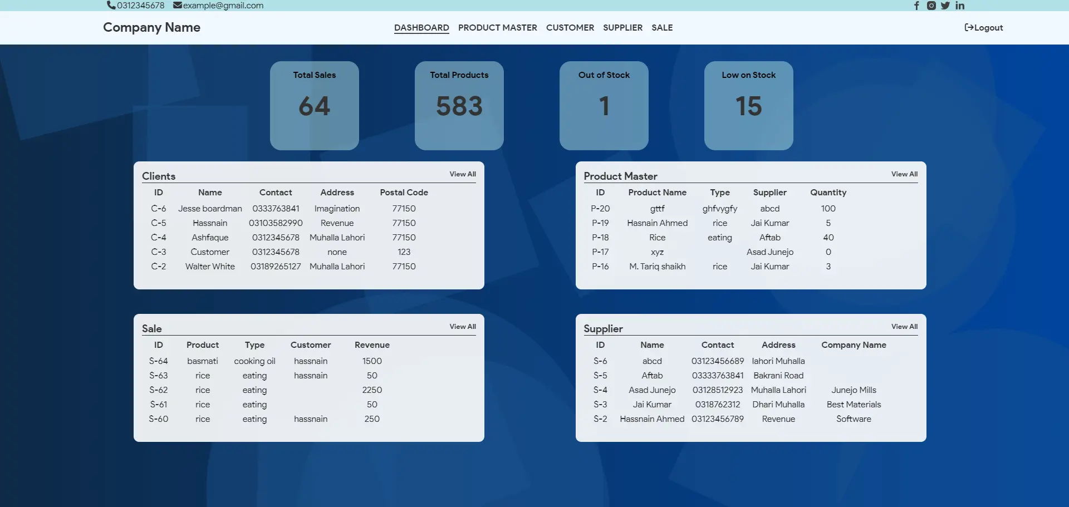Click sale ID S-64

(159, 361)
